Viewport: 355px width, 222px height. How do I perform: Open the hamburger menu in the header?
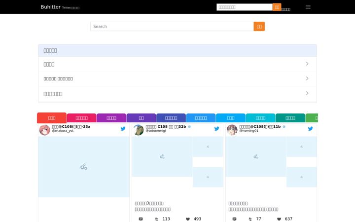point(308,7)
